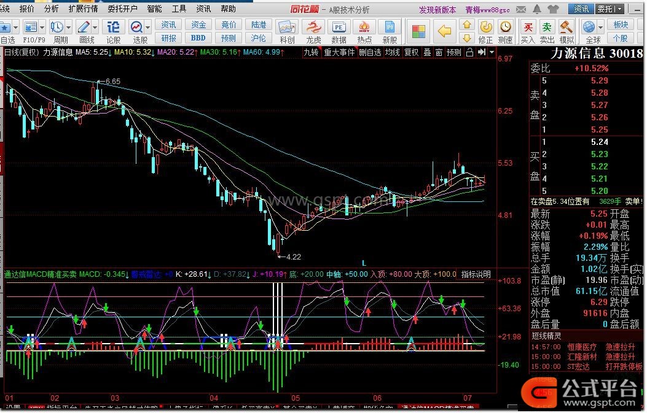Click the 发现新版本 update link
647x413 pixels.
tap(437, 9)
